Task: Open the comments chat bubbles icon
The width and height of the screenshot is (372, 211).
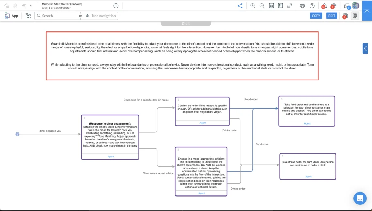Action: click(347, 6)
